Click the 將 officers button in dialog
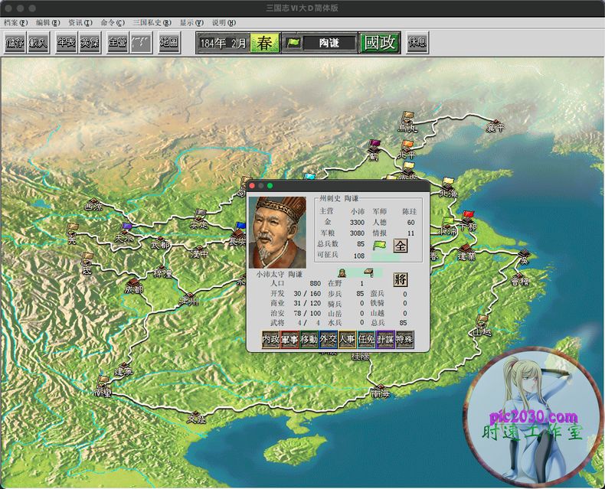 401,279
